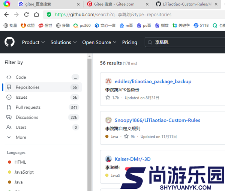
Task: Click the browser forward arrow
Action: pos(16,15)
